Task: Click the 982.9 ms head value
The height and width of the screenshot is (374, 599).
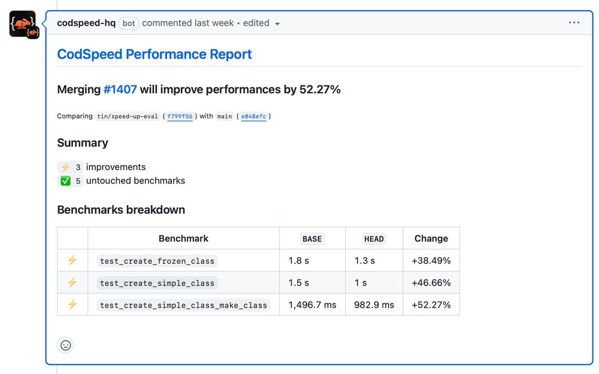Action: pos(374,305)
